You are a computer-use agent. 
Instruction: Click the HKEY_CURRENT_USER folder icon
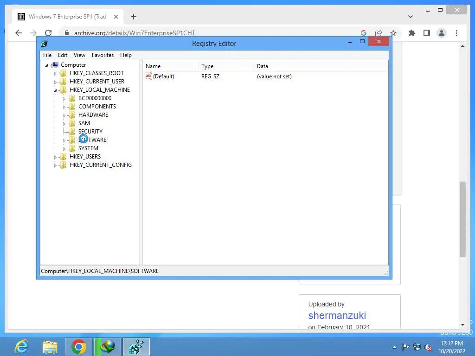pyautogui.click(x=63, y=82)
